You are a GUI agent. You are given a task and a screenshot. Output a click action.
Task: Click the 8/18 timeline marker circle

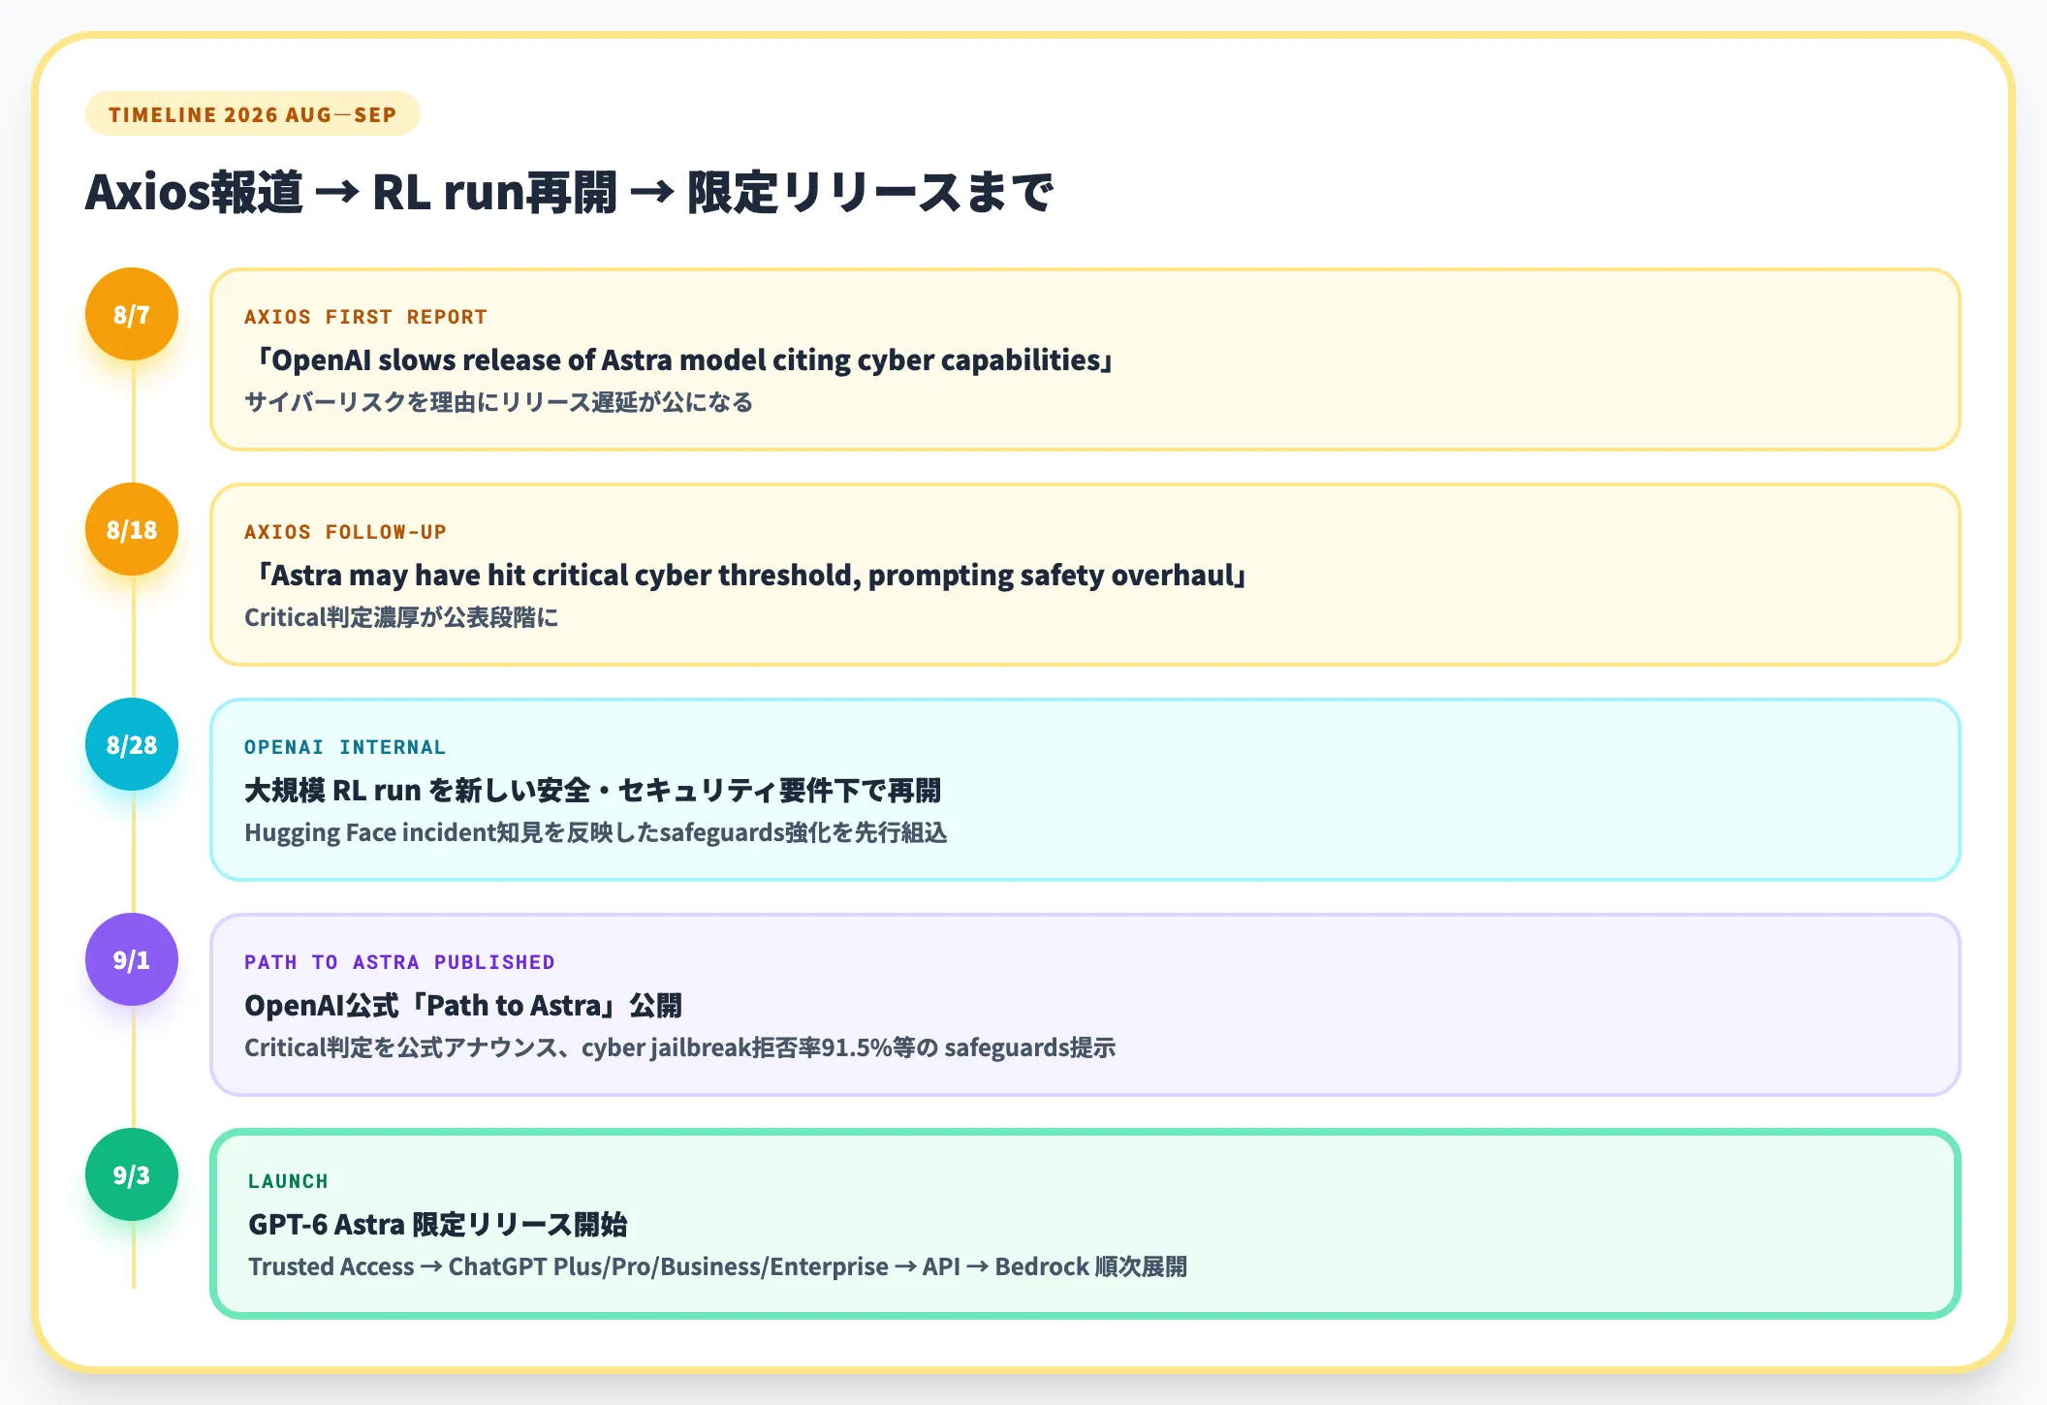132,529
